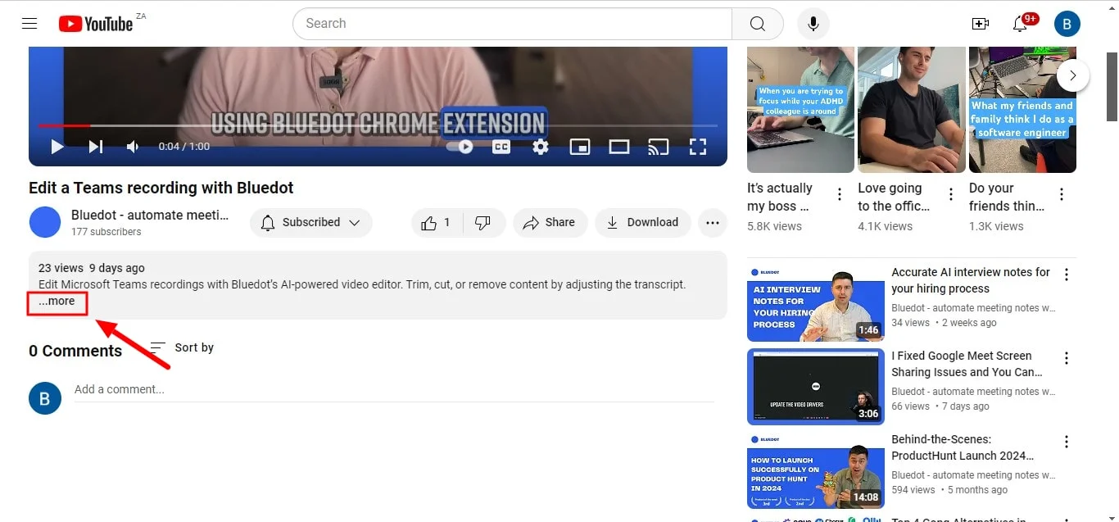Click the Search input box

tap(512, 24)
